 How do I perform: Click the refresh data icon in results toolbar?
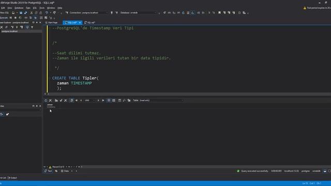[46, 101]
